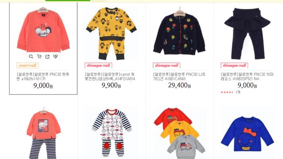283x159 pixels.
Task: Select the striped raglan pajama set image
Action: (x=111, y=133)
